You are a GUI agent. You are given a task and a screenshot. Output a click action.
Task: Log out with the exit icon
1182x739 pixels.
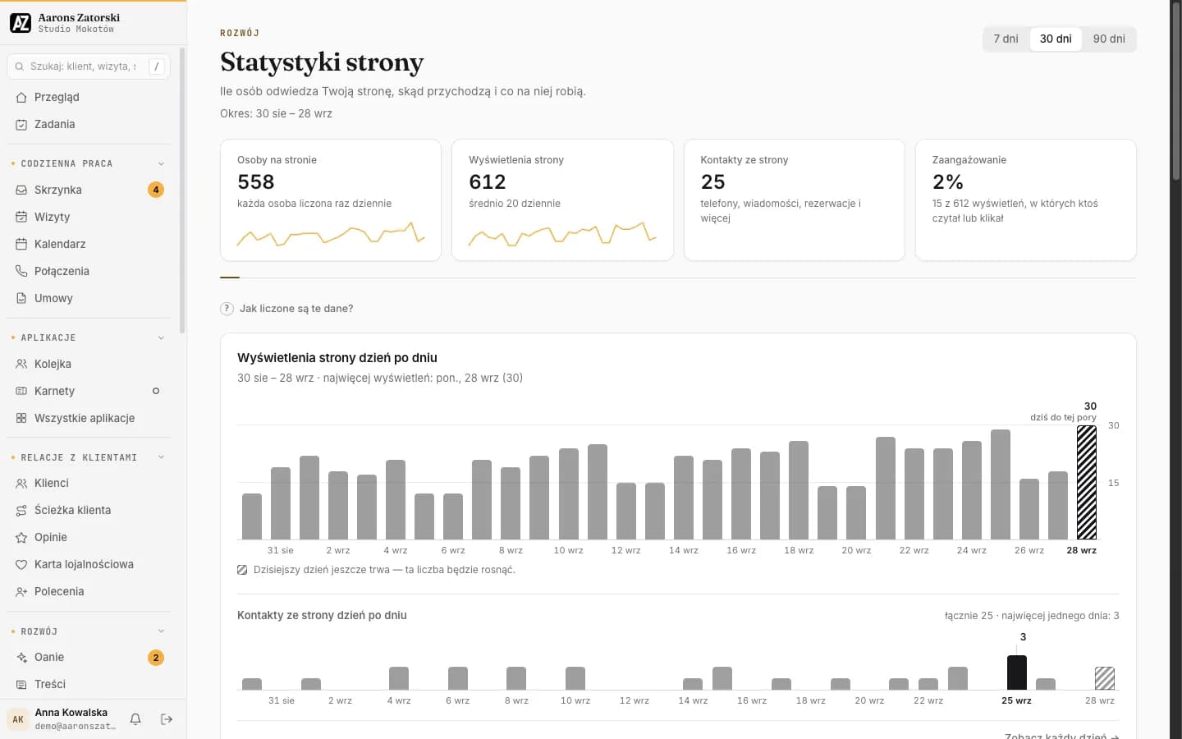(x=167, y=719)
